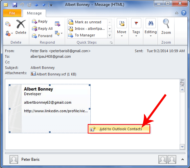Screen dimensions: 190x168
Task: Minimize the ribbon with the caret icon
Action: [177, 13]
